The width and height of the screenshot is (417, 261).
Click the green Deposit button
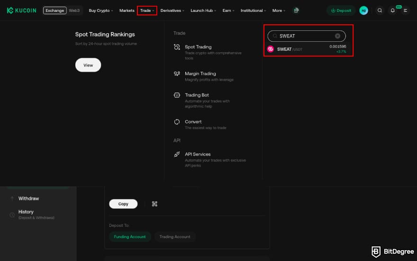point(341,10)
